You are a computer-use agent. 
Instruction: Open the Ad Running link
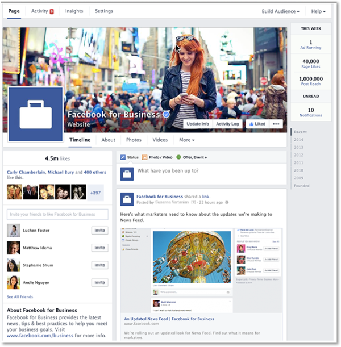point(311,48)
